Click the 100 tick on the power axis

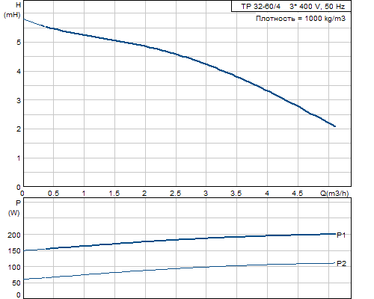[x=14, y=267]
